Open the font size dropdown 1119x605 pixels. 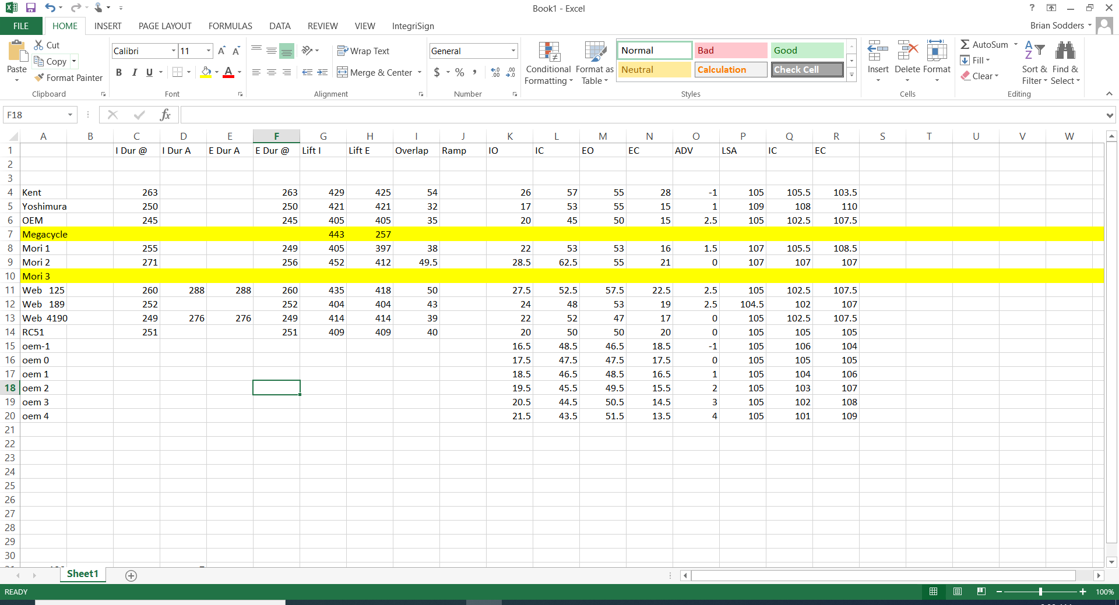pyautogui.click(x=208, y=51)
